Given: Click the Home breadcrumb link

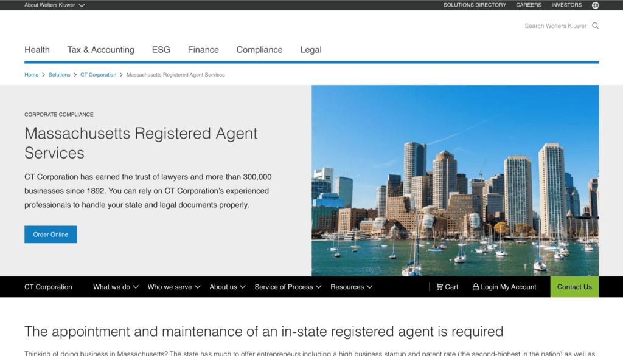Looking at the screenshot, I should 31,75.
